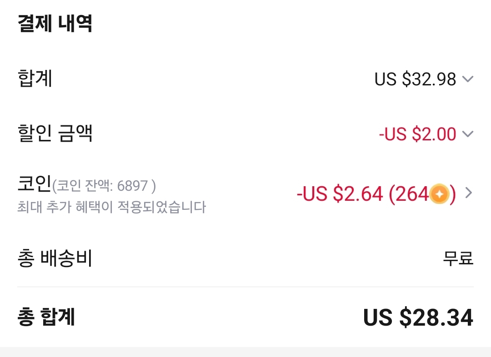Image resolution: width=491 pixels, height=357 pixels.
Task: Click the 264 coin count in parentheses
Action: (411, 194)
